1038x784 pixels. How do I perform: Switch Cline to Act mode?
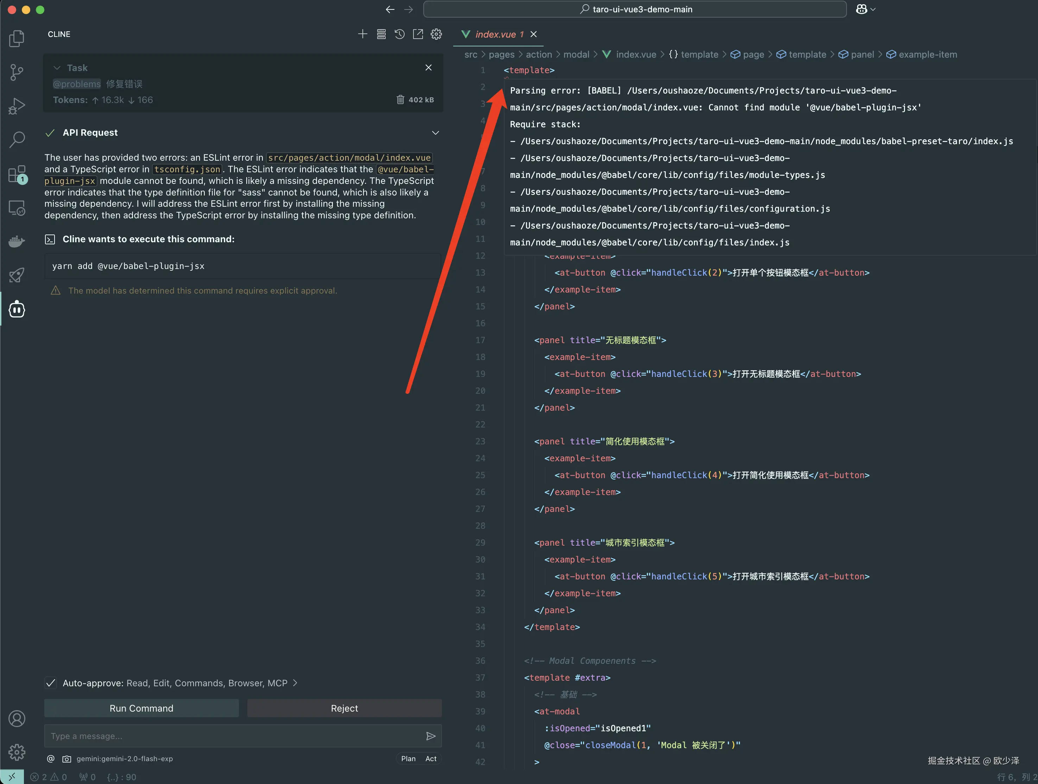(431, 759)
